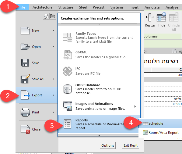182x154 pixels.
Task: Click the ODBC Database cylinder icon
Action: coord(68,89)
